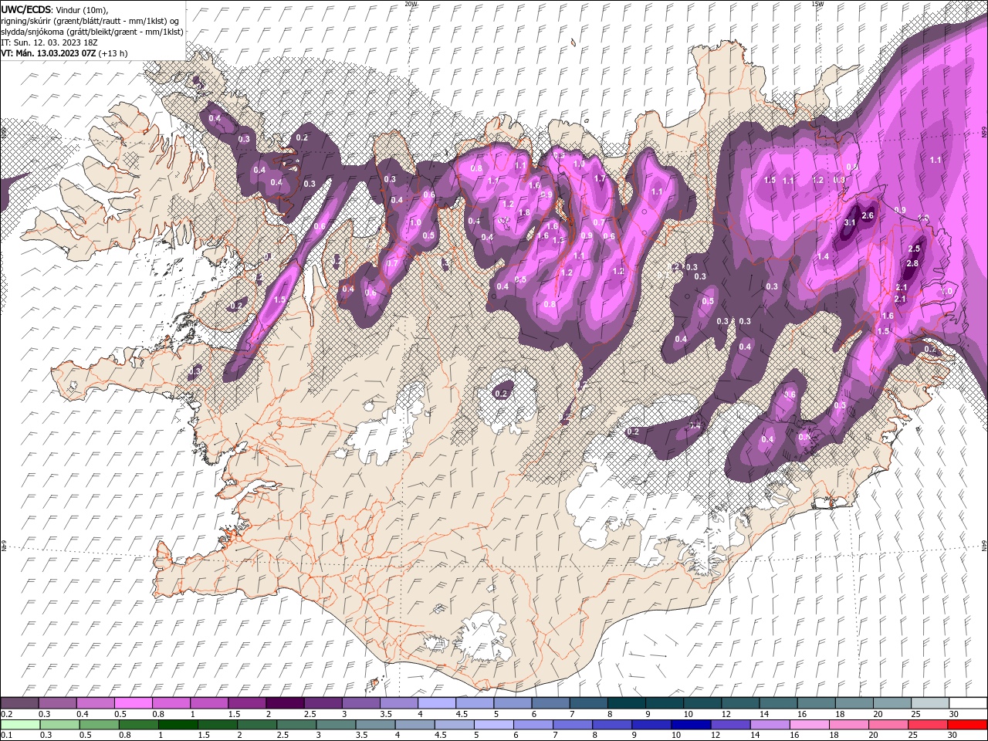Pick the darkest green rain swatch starting at 1
Image resolution: width=988 pixels, height=741 pixels.
[178, 725]
